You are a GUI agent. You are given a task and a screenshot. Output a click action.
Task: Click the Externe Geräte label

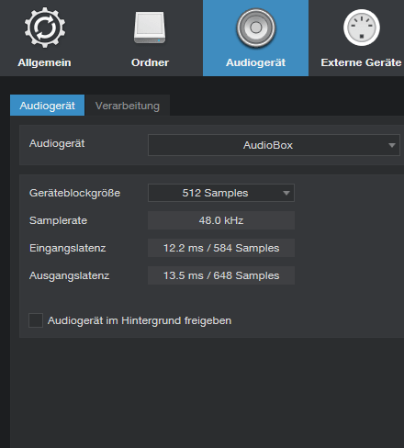361,62
